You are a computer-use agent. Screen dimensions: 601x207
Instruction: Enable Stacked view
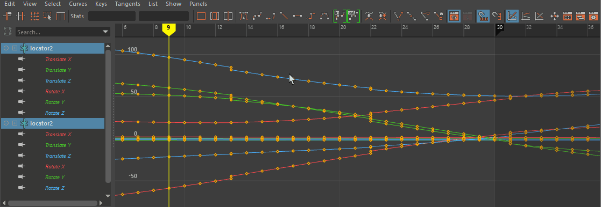click(526, 16)
